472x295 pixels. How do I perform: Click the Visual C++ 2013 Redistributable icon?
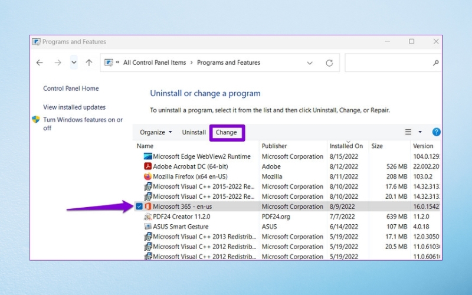(148, 237)
